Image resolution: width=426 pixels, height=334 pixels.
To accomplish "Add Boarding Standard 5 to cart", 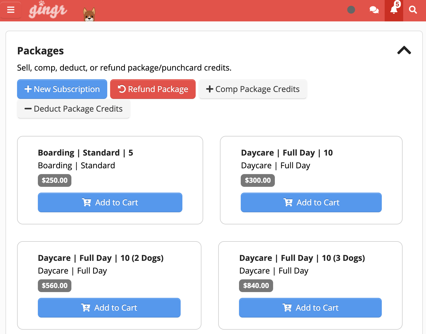I will pos(110,202).
